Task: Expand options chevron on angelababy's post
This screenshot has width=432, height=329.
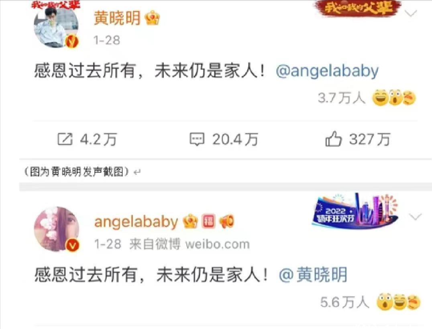Action: click(415, 217)
